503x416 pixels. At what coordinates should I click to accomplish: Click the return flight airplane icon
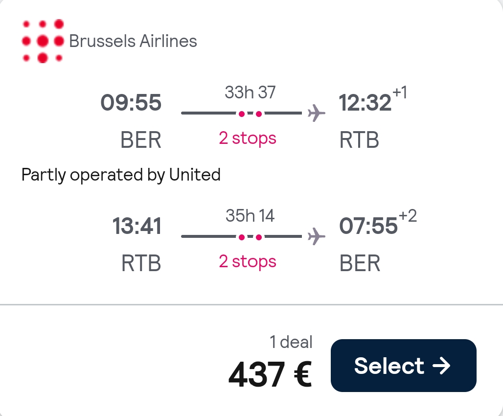316,236
